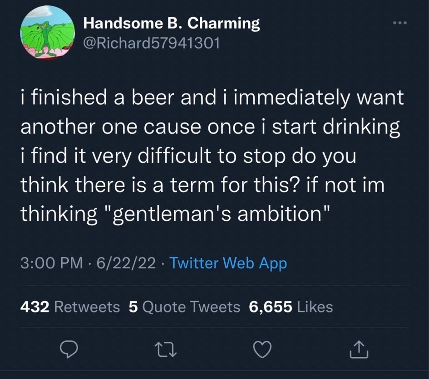This screenshot has height=379, width=429.
Task: Retweet using the arrows loop icon
Action: pos(166,350)
